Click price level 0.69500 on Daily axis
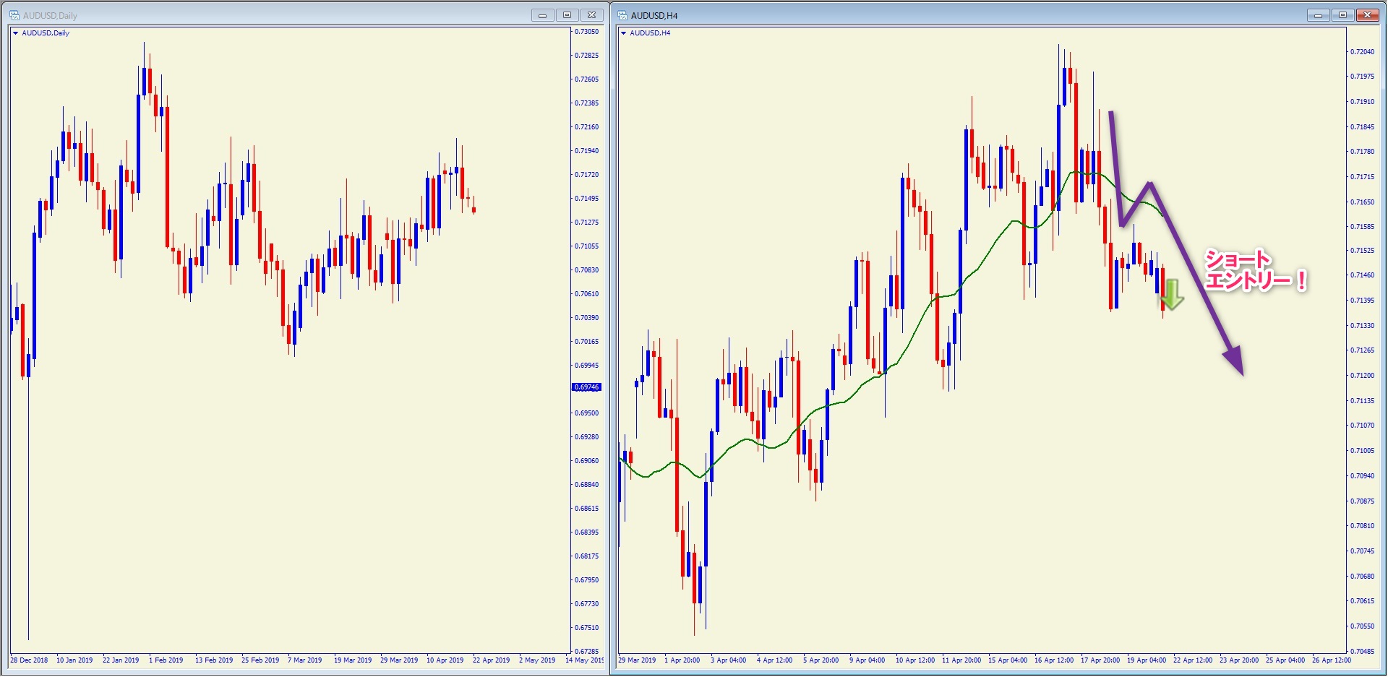The image size is (1388, 677). pyautogui.click(x=587, y=413)
